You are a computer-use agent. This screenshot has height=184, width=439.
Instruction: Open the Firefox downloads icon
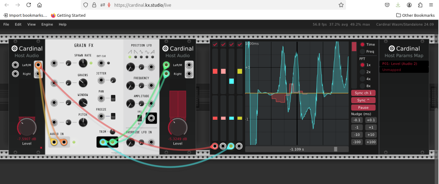click(x=398, y=5)
